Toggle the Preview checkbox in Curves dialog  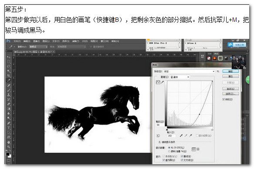click(224, 100)
